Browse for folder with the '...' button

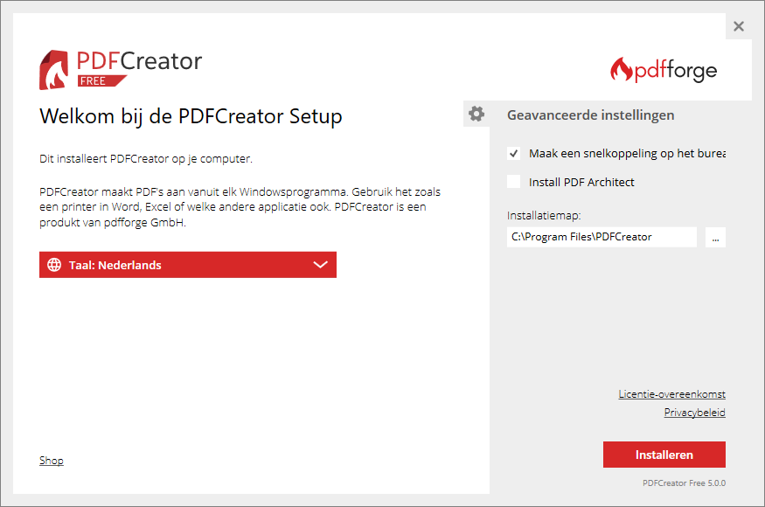715,237
